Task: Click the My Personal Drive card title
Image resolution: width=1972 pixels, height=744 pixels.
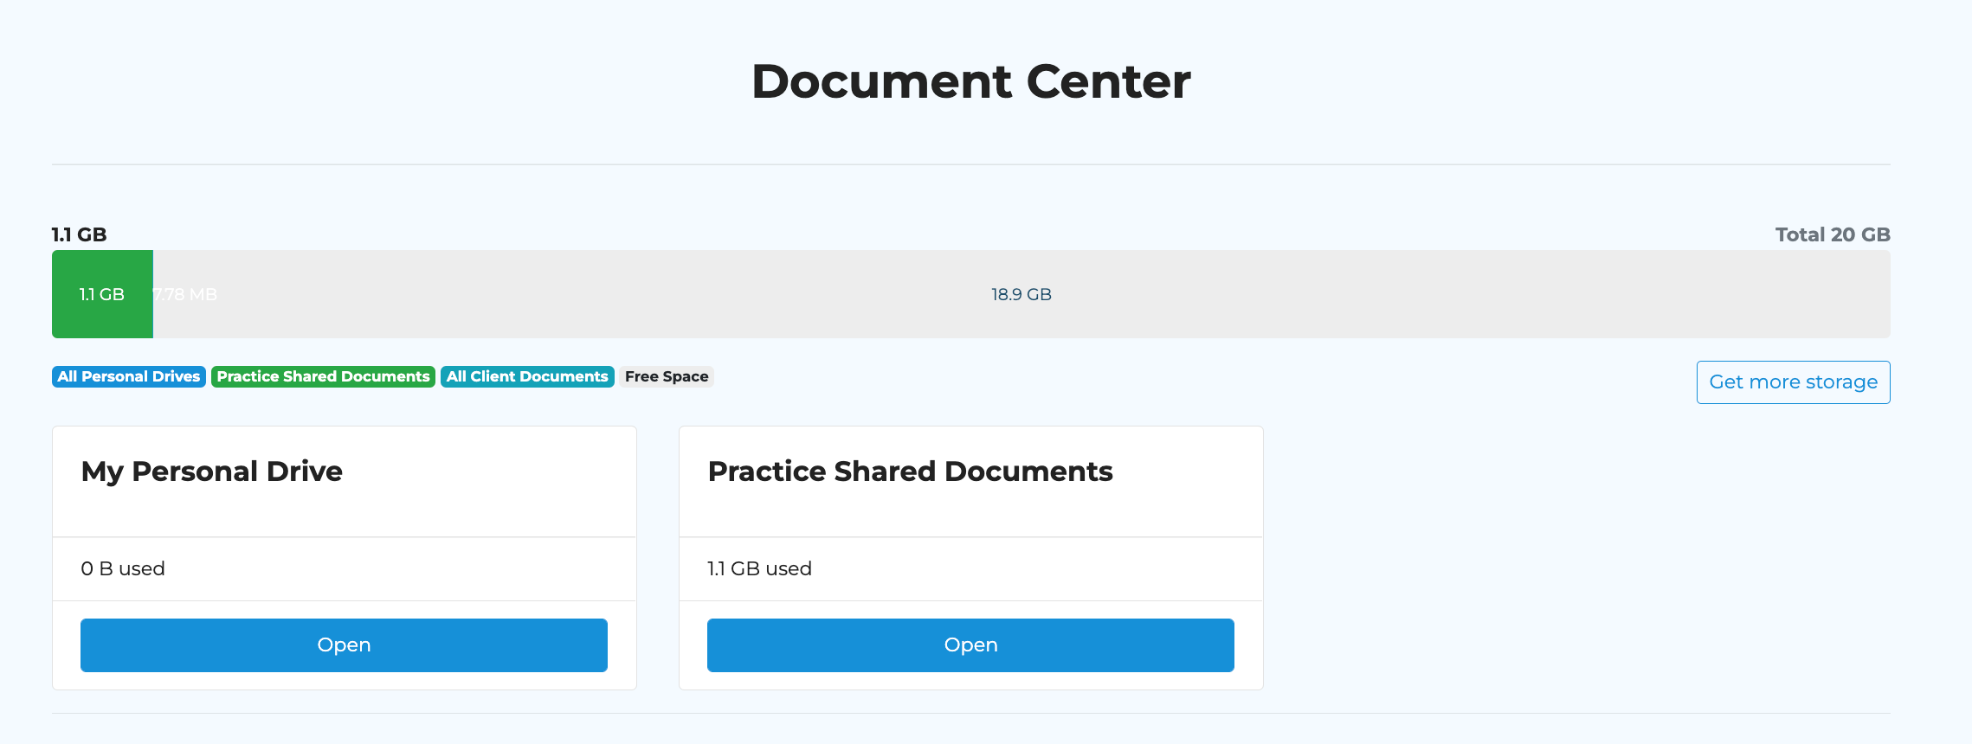Action: coord(211,471)
